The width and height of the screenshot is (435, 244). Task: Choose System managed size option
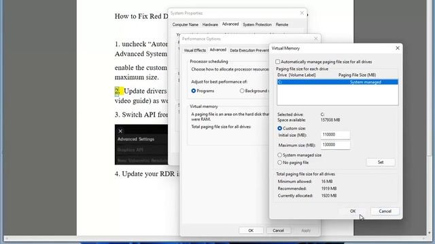279,155
